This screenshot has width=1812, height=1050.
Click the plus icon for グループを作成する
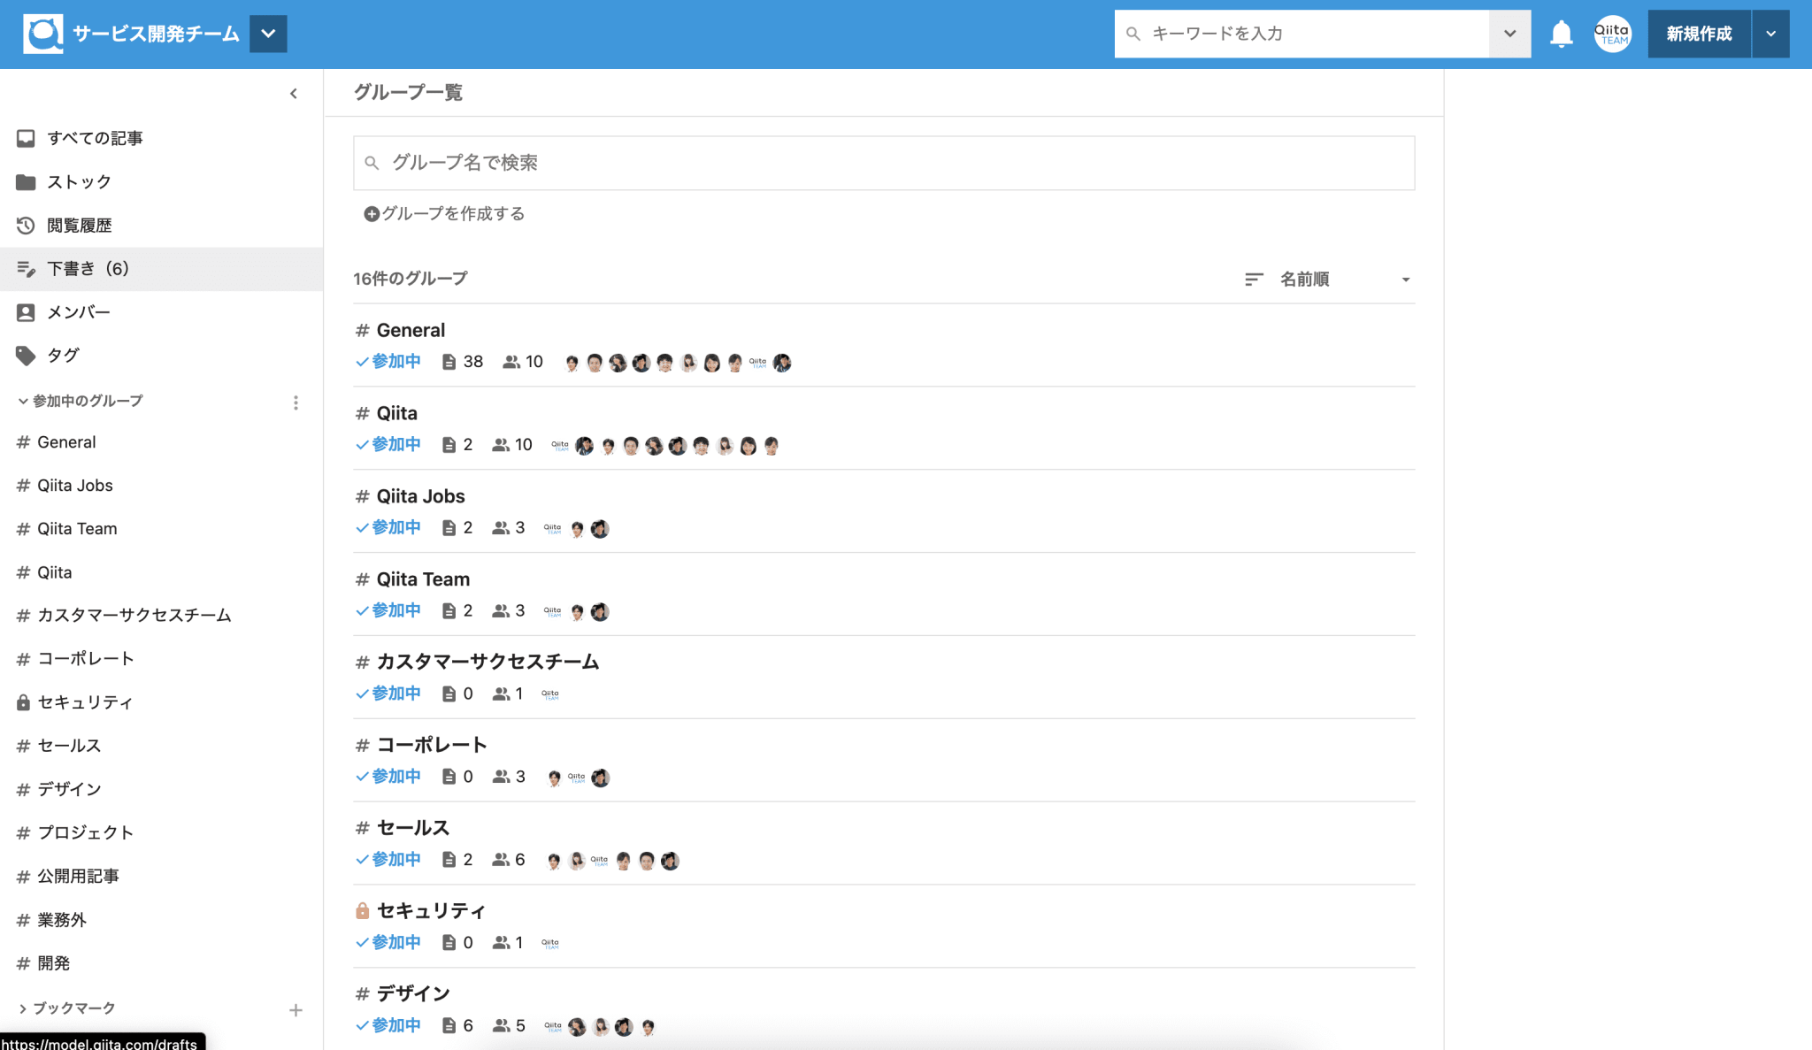[372, 214]
